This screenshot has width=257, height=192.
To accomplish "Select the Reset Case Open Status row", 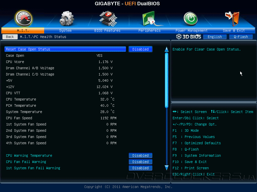I will click(65, 49).
